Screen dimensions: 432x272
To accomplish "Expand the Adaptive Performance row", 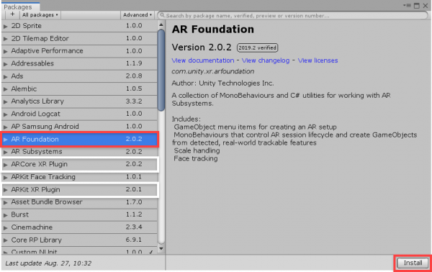I will tap(5, 51).
